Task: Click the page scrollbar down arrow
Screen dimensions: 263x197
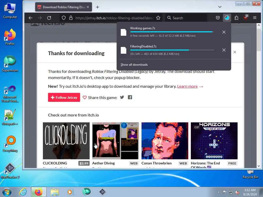Action: pyautogui.click(x=259, y=166)
